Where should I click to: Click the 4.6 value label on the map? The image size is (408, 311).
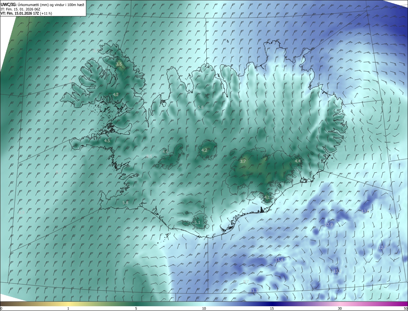pyautogui.click(x=165, y=152)
